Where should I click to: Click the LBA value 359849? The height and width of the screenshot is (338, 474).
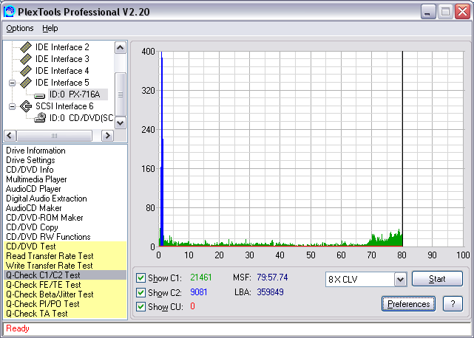270,292
